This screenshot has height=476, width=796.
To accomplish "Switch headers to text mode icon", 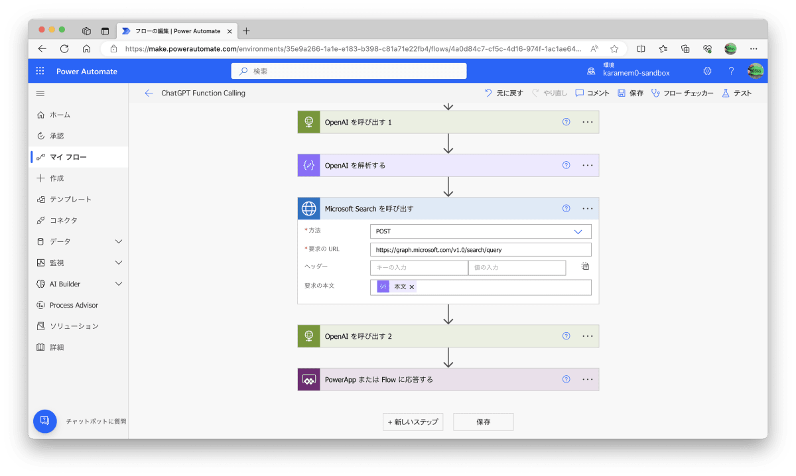I will pyautogui.click(x=585, y=267).
